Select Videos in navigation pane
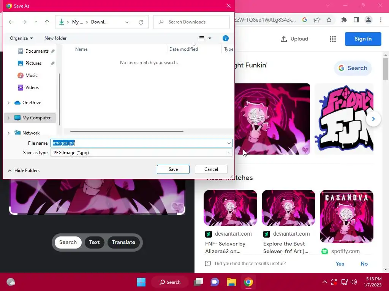The image size is (389, 291). (32, 88)
